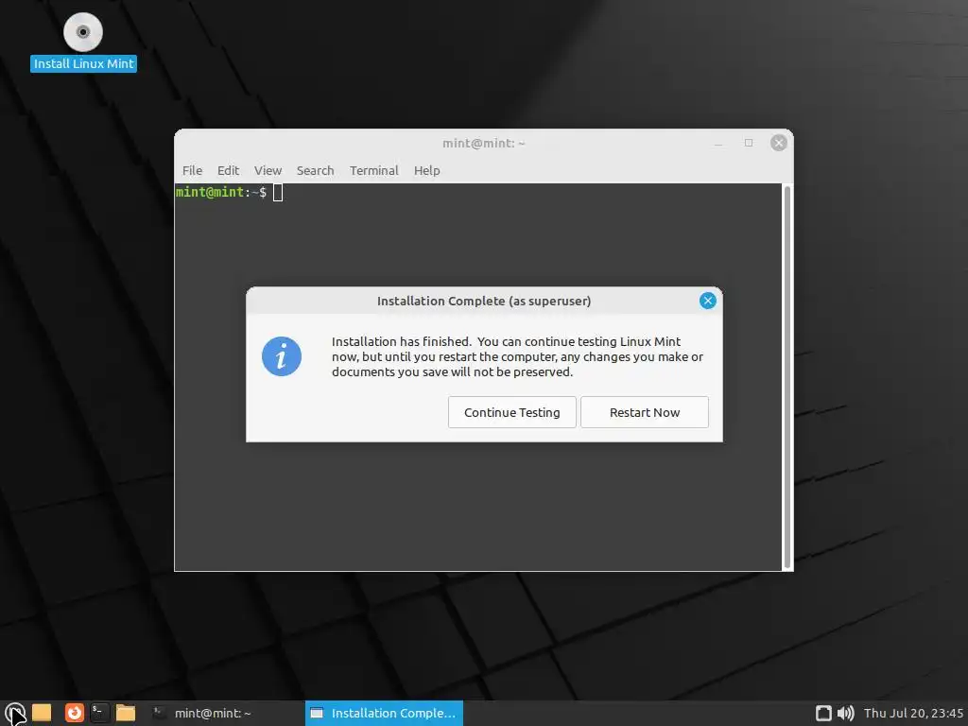Open the volume control tray icon
Screen dimensions: 968x726
click(845, 713)
